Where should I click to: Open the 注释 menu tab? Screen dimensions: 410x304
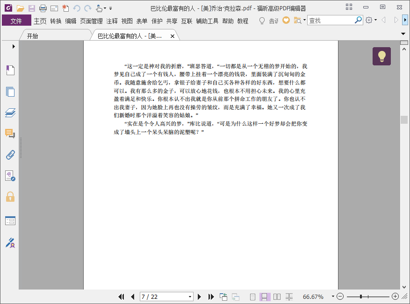click(x=112, y=21)
